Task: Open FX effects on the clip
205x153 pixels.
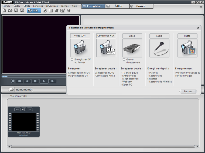Action: click(x=30, y=110)
